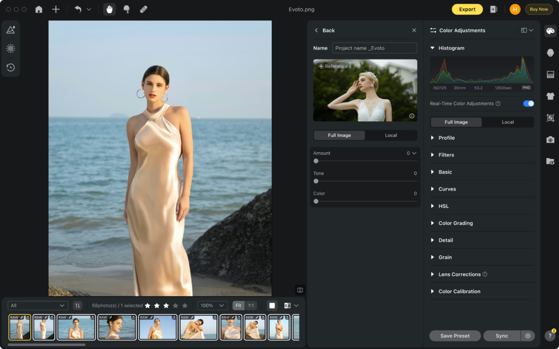Click the Amount slider handle
This screenshot has width=559, height=349.
316,161
